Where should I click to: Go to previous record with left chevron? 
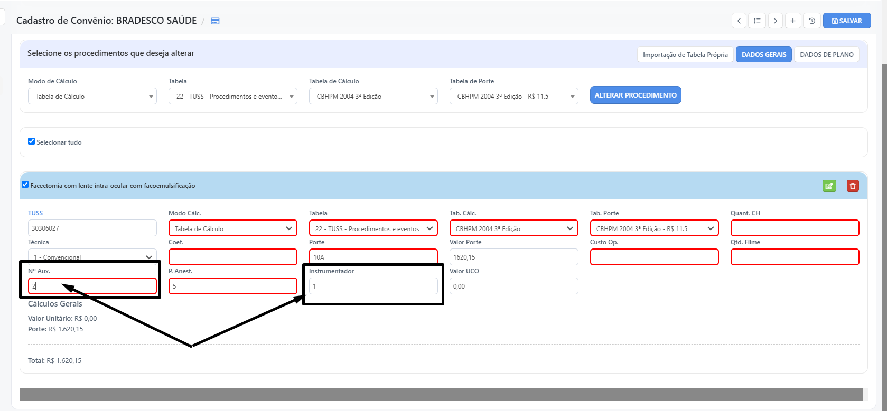(x=739, y=21)
